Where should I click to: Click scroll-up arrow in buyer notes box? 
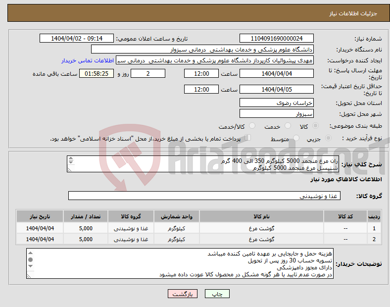click(x=30, y=253)
